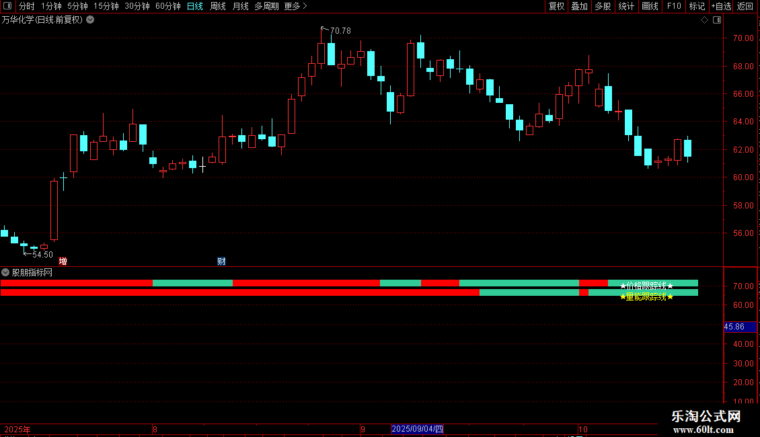Select the 15分钟 period
Viewport: 760px width, 437px height.
tap(106, 6)
